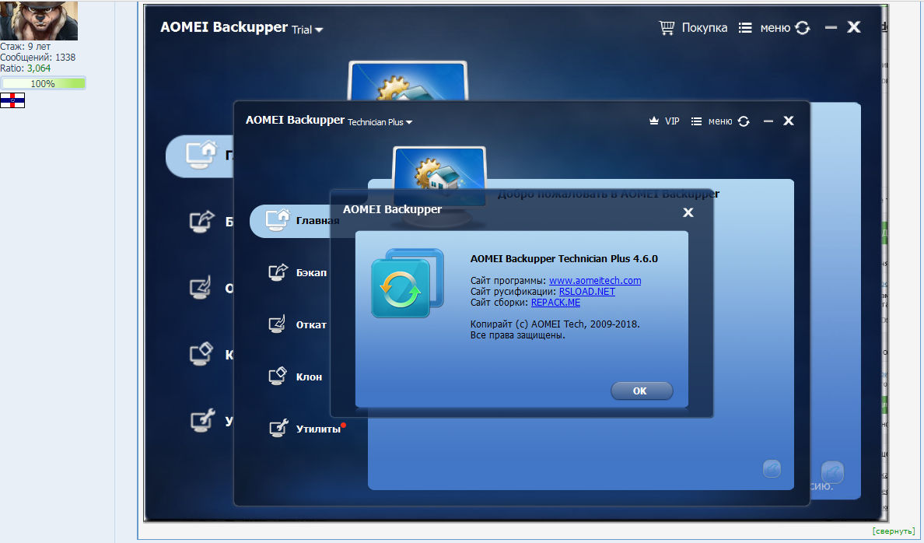Click OK in the About dialog
The width and height of the screenshot is (924, 543).
[641, 391]
